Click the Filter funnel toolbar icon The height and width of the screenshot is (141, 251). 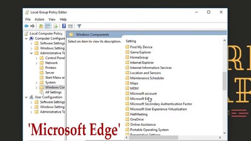tap(79, 26)
